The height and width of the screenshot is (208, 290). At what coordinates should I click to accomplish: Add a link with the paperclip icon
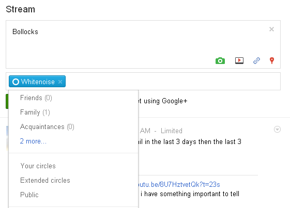pos(256,60)
